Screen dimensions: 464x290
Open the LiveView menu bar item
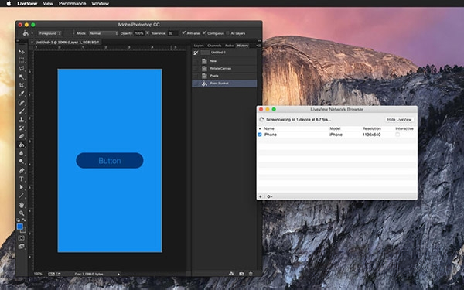tap(27, 4)
